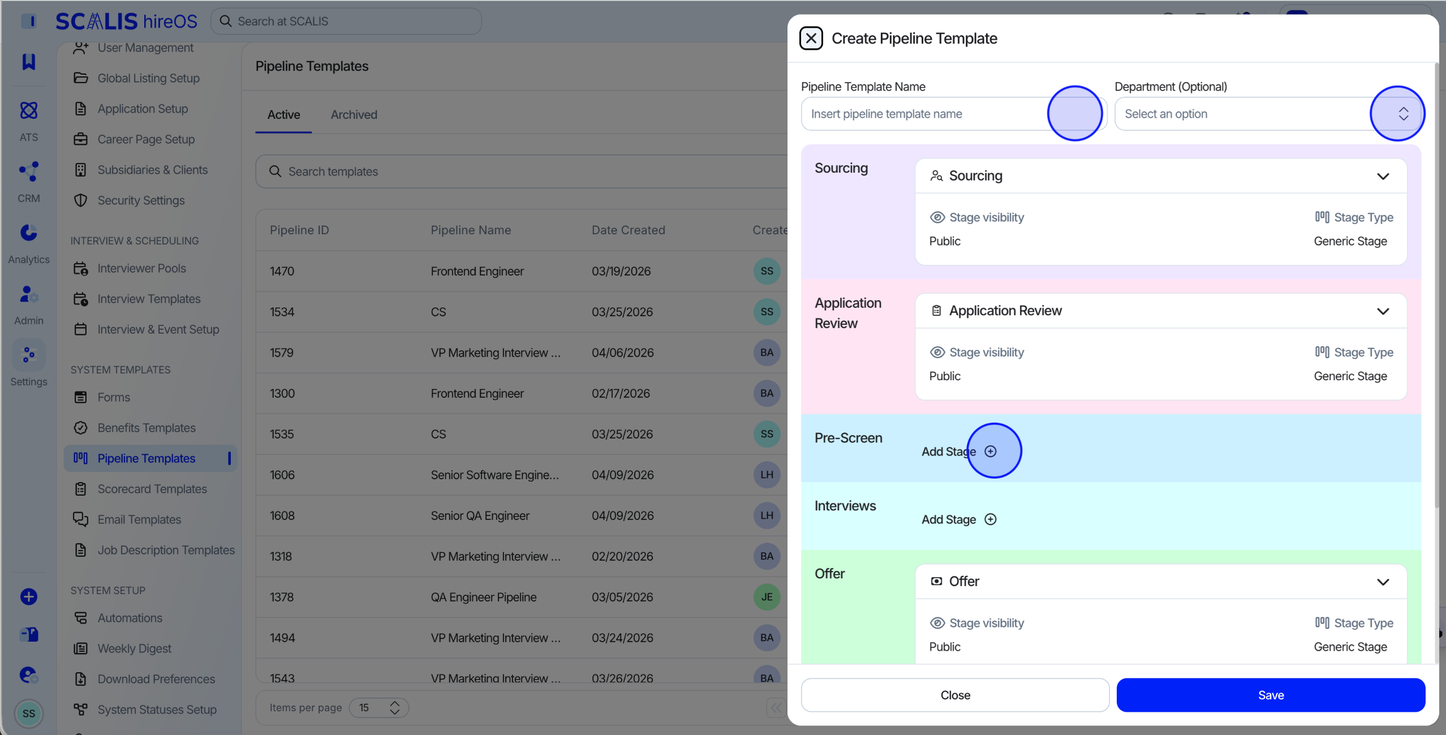Screen dimensions: 1446x735
Task: Click the Forms icon in System Templates
Action: (81, 397)
